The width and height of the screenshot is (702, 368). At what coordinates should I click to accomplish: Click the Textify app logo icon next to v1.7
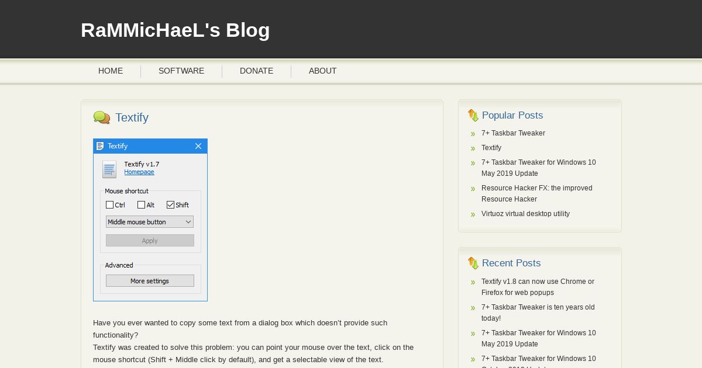coord(109,169)
